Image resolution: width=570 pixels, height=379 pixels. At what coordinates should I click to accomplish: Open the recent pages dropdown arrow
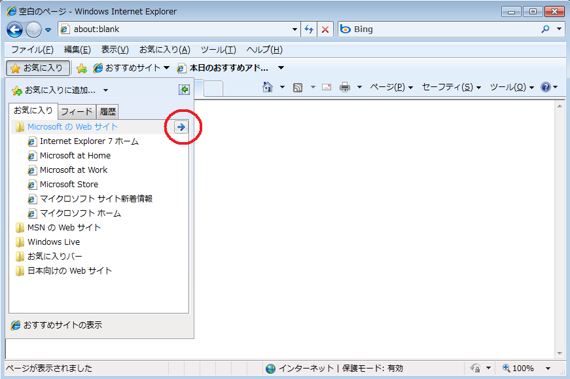(x=48, y=30)
